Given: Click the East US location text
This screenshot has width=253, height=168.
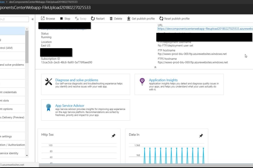Looking at the screenshot, I should click(x=46, y=45).
